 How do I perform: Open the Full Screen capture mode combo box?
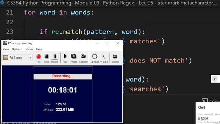click(x=18, y=58)
